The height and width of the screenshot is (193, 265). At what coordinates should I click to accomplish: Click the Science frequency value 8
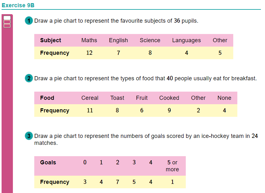pos(150,53)
